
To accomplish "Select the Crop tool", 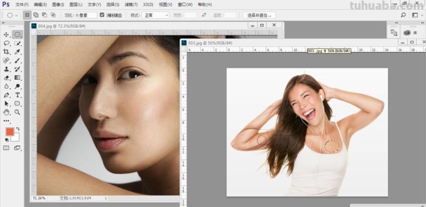I will pyautogui.click(x=6, y=52).
